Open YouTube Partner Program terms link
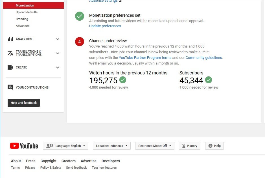265x178 pixels. point(145,58)
